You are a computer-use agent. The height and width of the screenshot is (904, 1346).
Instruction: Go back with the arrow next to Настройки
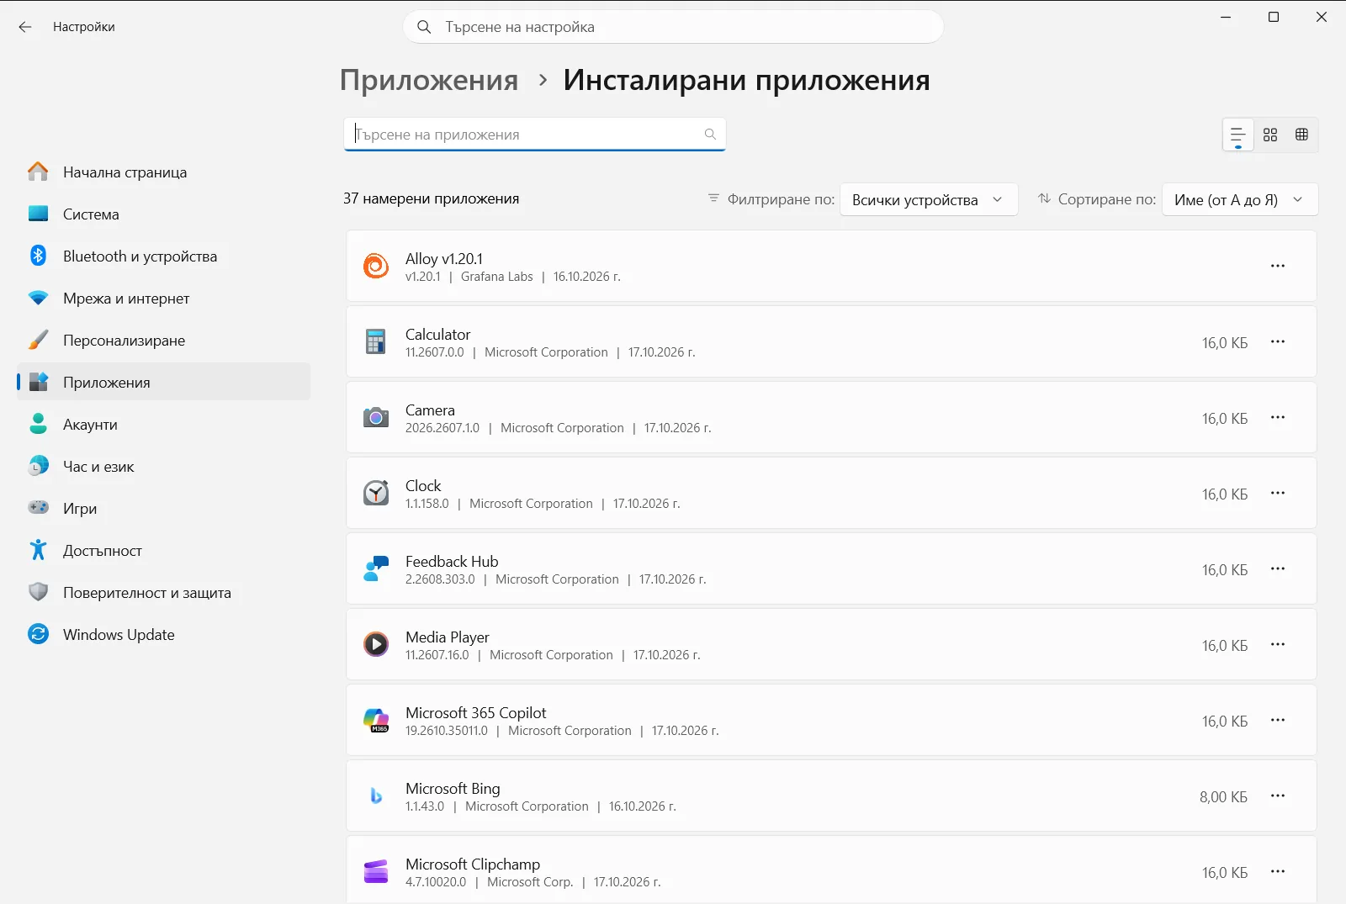click(x=25, y=27)
